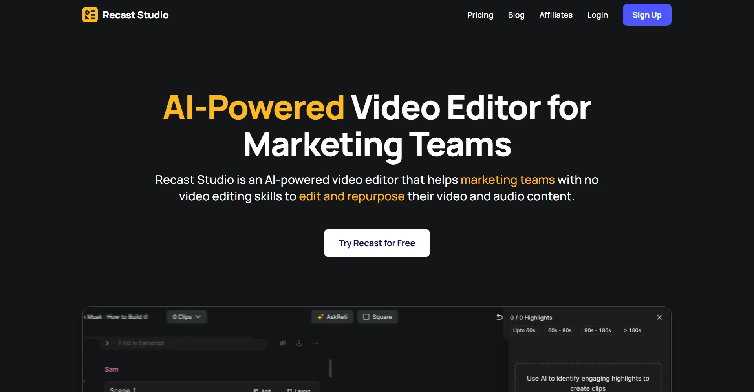
Task: Go to the Blog page
Action: click(516, 15)
